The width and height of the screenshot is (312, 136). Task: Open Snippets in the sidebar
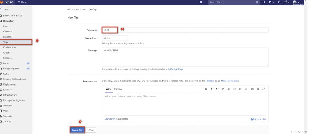(7, 116)
